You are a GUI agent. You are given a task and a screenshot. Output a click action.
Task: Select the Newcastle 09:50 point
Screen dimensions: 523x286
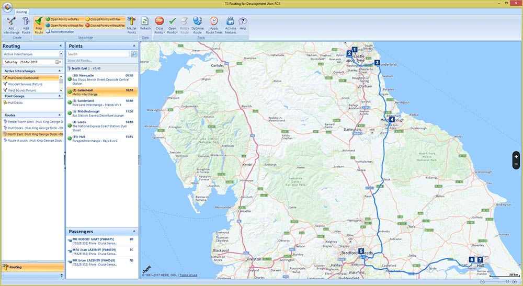coord(102,79)
